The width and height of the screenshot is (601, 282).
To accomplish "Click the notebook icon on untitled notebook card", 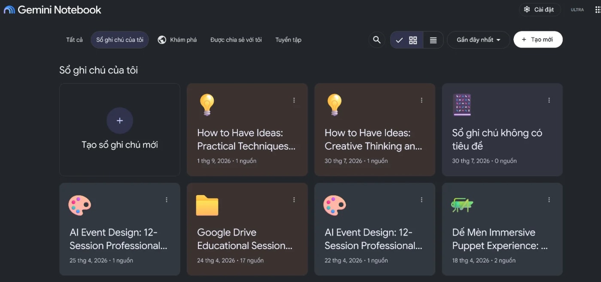I will point(462,105).
